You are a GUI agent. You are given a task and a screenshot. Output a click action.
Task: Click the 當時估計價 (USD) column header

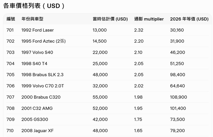click(110, 19)
